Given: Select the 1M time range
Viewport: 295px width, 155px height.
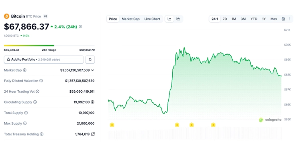Looking at the screenshot, I should click(234, 19).
